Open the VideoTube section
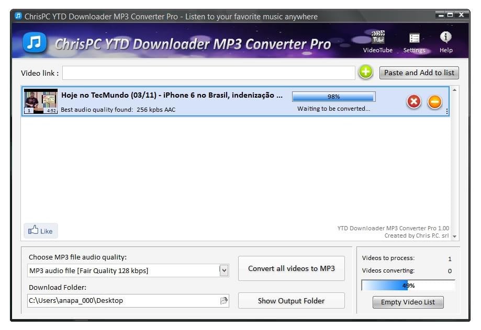Image resolution: width=481 pixels, height=330 pixels. [x=377, y=42]
